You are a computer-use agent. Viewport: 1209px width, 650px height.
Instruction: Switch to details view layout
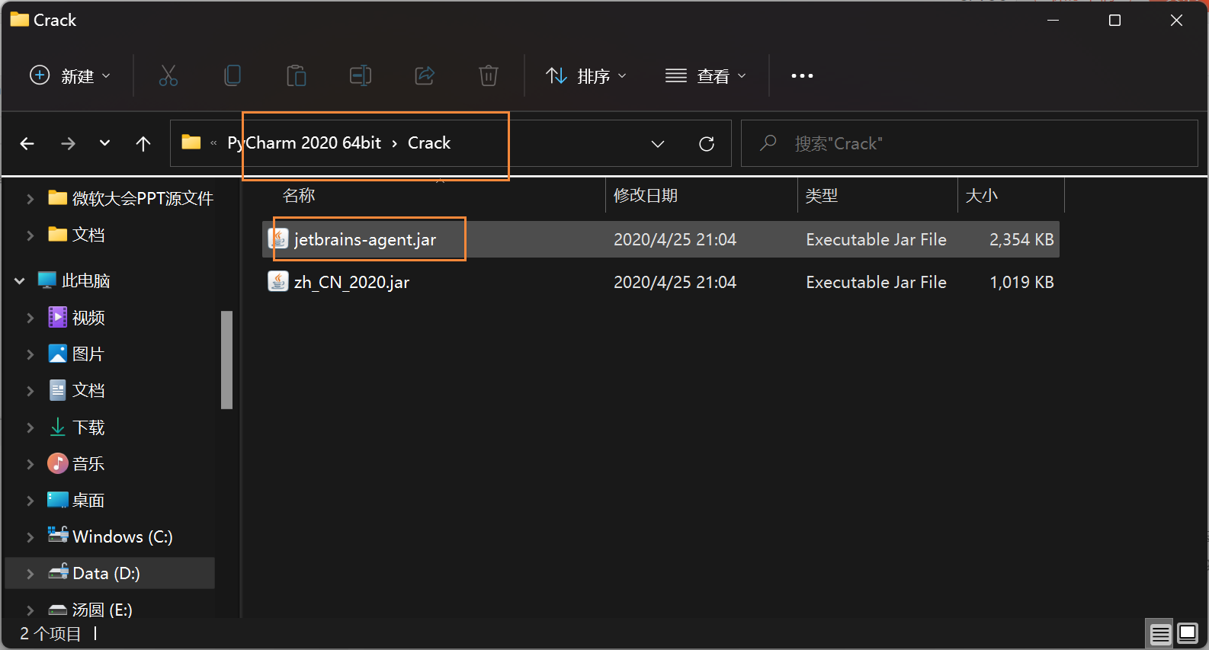tap(1161, 634)
